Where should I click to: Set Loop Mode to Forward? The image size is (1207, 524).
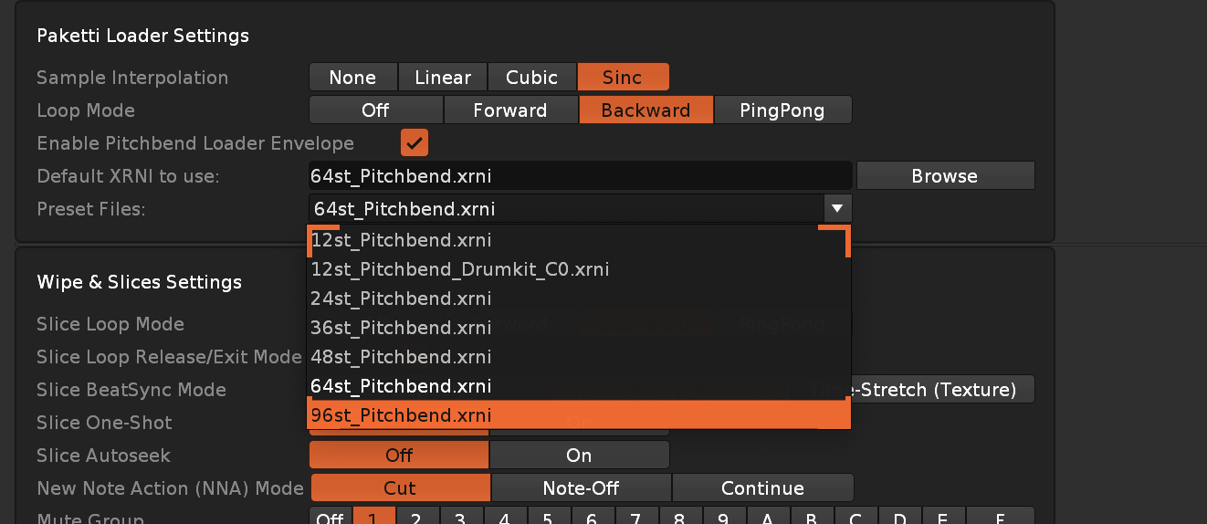coord(510,110)
